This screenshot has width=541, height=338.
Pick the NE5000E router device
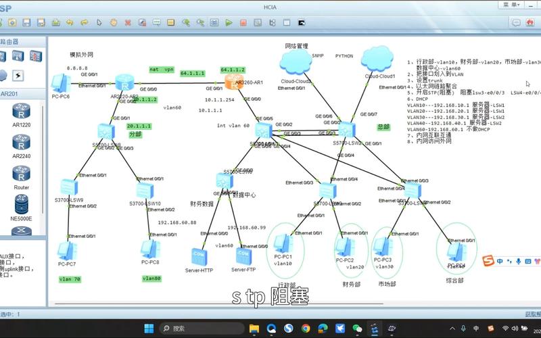[22, 208]
